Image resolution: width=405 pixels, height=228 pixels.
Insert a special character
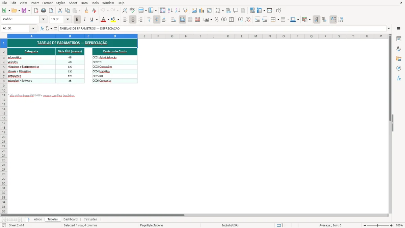218,10
